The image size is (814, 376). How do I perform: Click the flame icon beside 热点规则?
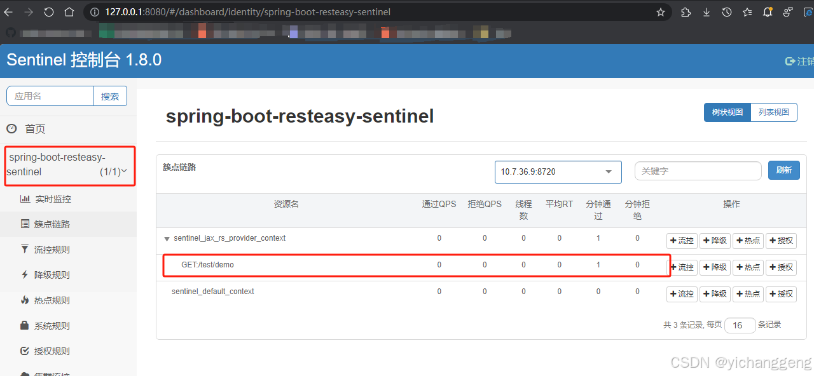point(25,300)
